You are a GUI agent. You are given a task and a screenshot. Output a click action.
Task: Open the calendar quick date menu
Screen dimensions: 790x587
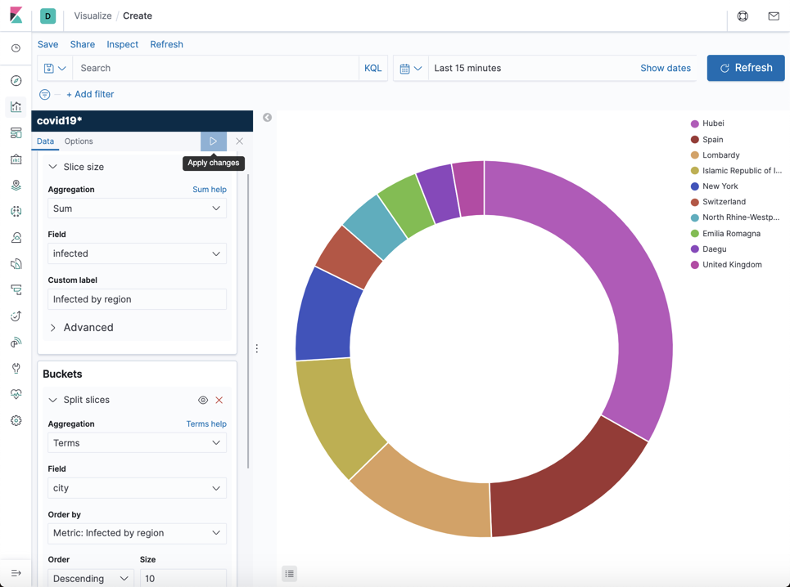(410, 69)
